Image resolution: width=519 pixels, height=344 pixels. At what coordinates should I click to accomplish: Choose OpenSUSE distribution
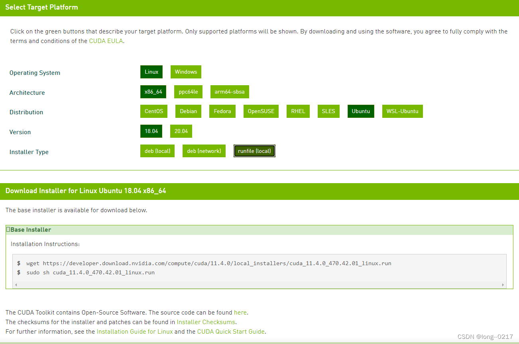point(261,111)
